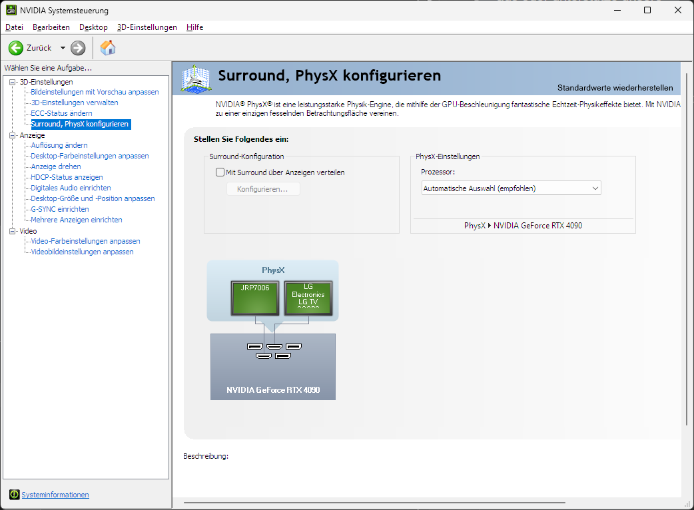Image resolution: width=694 pixels, height=510 pixels.
Task: Click the Anzeige category label in the tree
Action: pyautogui.click(x=33, y=135)
